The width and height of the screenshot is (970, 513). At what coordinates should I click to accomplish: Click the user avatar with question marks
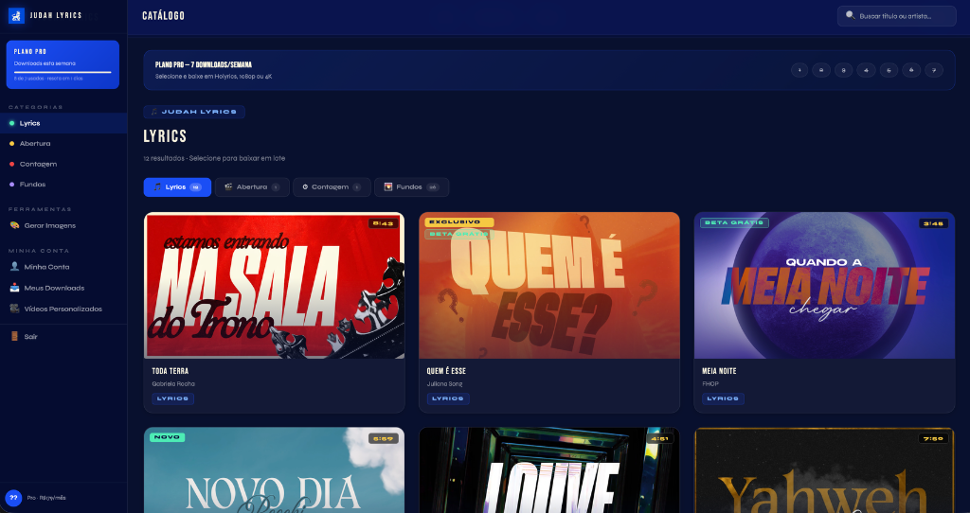[x=13, y=498]
